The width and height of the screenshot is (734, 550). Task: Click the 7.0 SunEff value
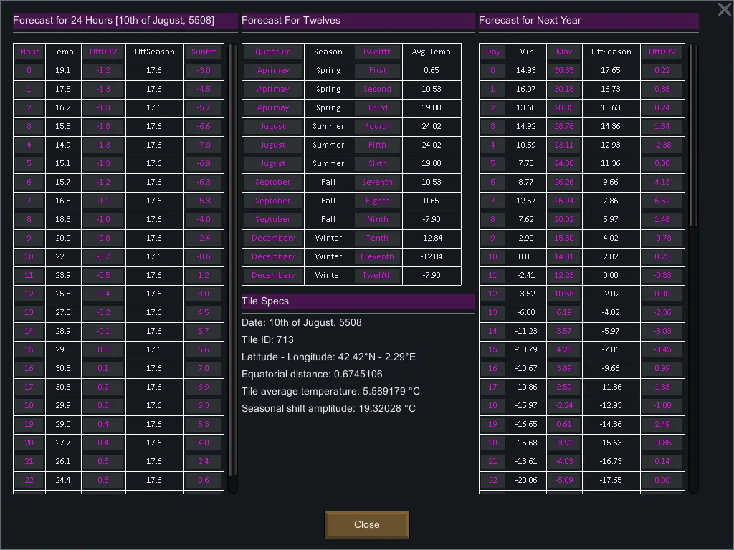point(204,368)
